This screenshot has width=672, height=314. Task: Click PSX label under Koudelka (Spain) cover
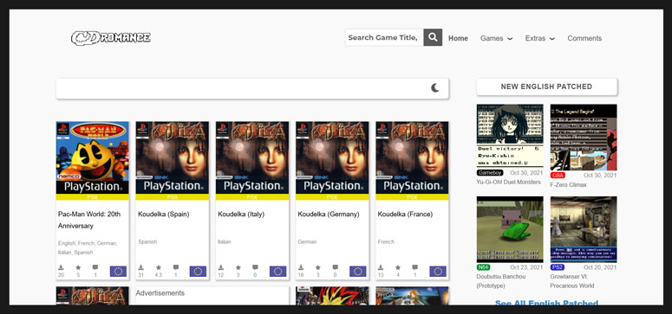(173, 197)
